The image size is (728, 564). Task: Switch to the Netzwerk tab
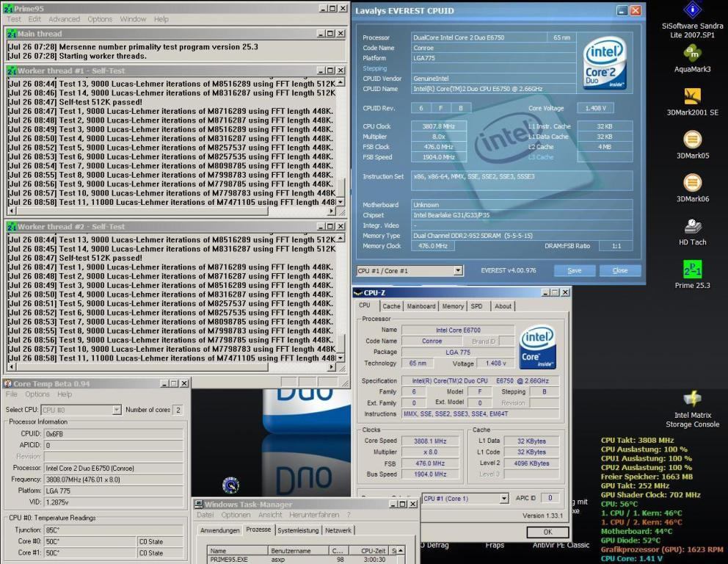(338, 530)
